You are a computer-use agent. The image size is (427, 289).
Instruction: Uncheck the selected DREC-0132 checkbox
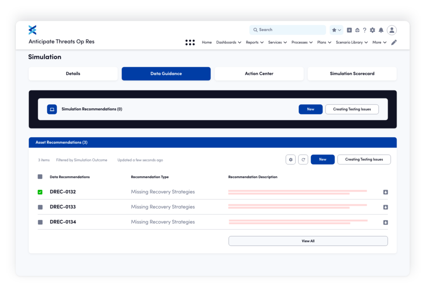[40, 192]
